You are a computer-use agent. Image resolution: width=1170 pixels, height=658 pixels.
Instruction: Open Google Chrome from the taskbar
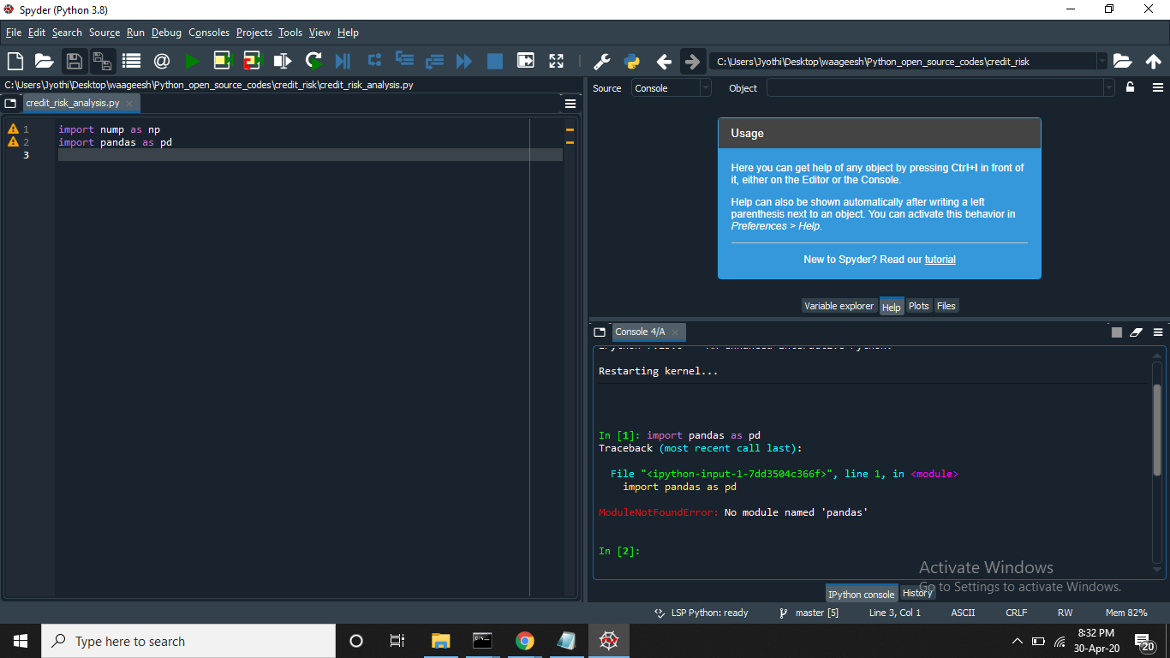tap(524, 641)
